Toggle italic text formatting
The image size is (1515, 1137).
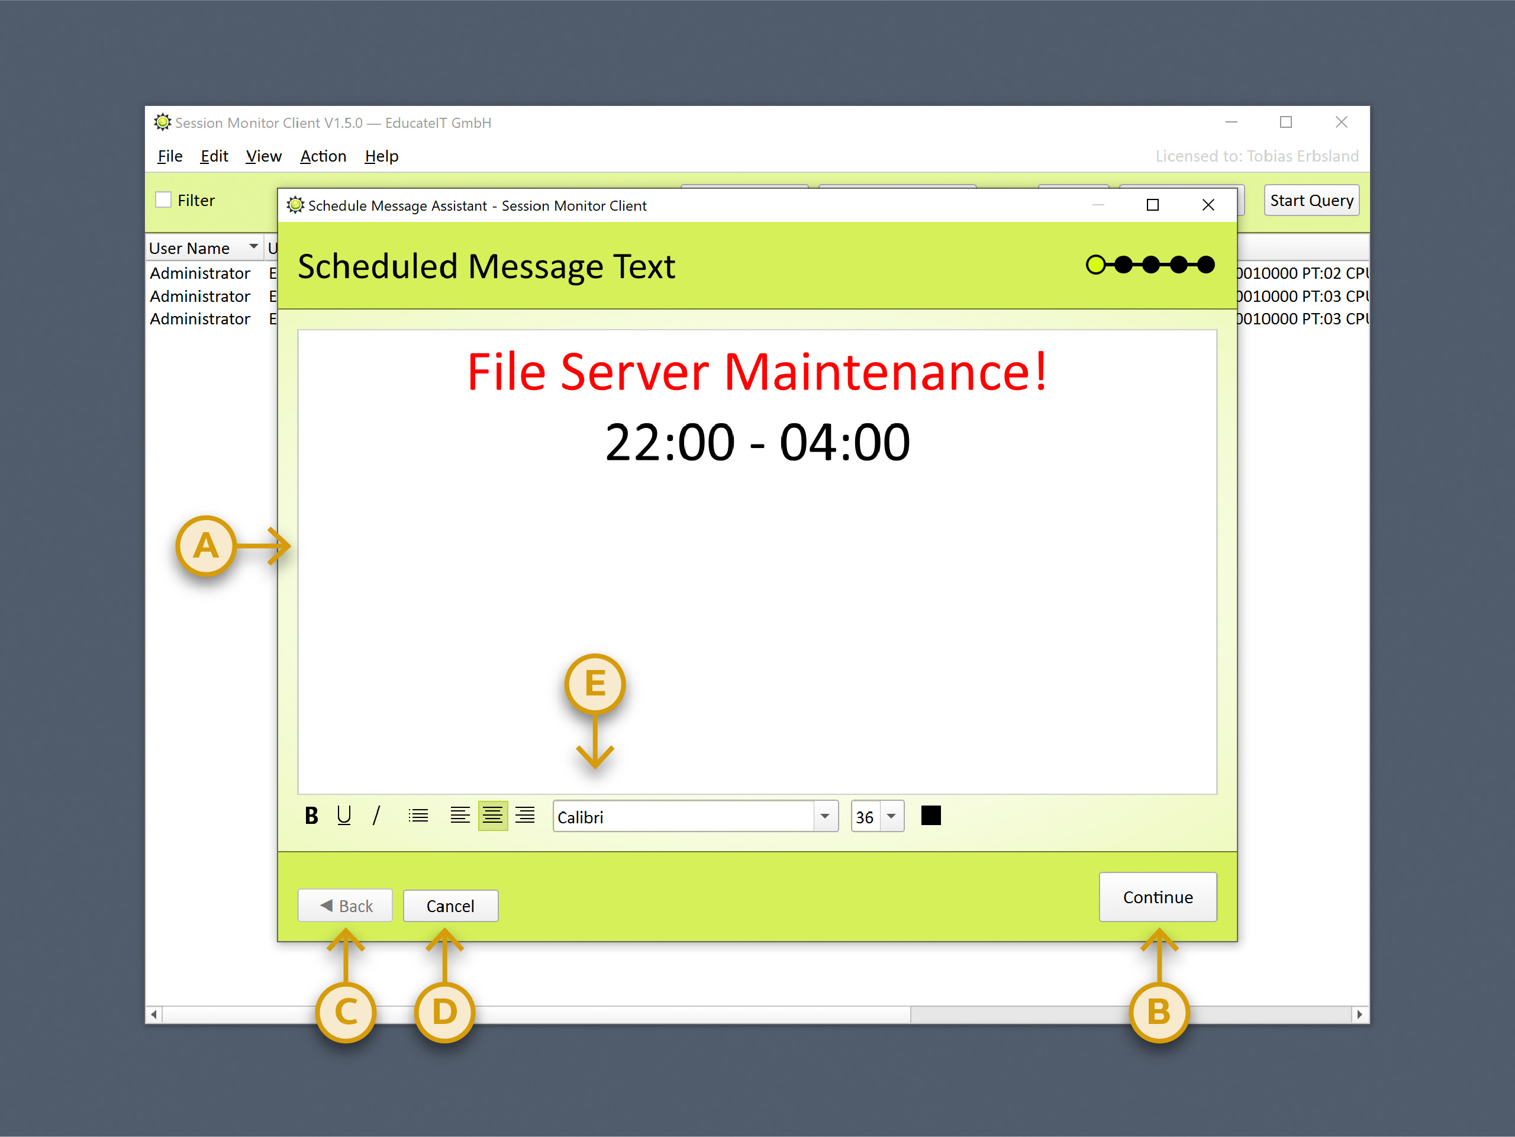pyautogui.click(x=376, y=816)
